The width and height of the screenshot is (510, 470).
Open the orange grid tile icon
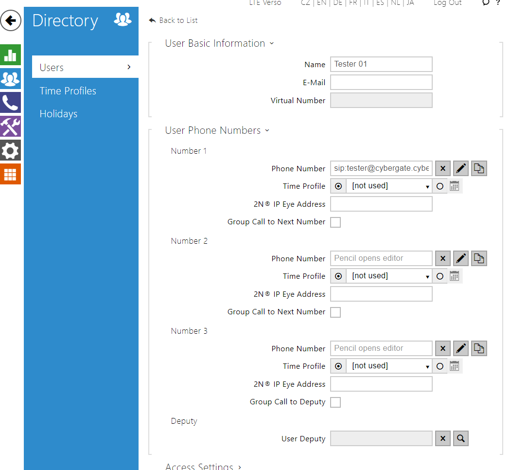click(10, 174)
